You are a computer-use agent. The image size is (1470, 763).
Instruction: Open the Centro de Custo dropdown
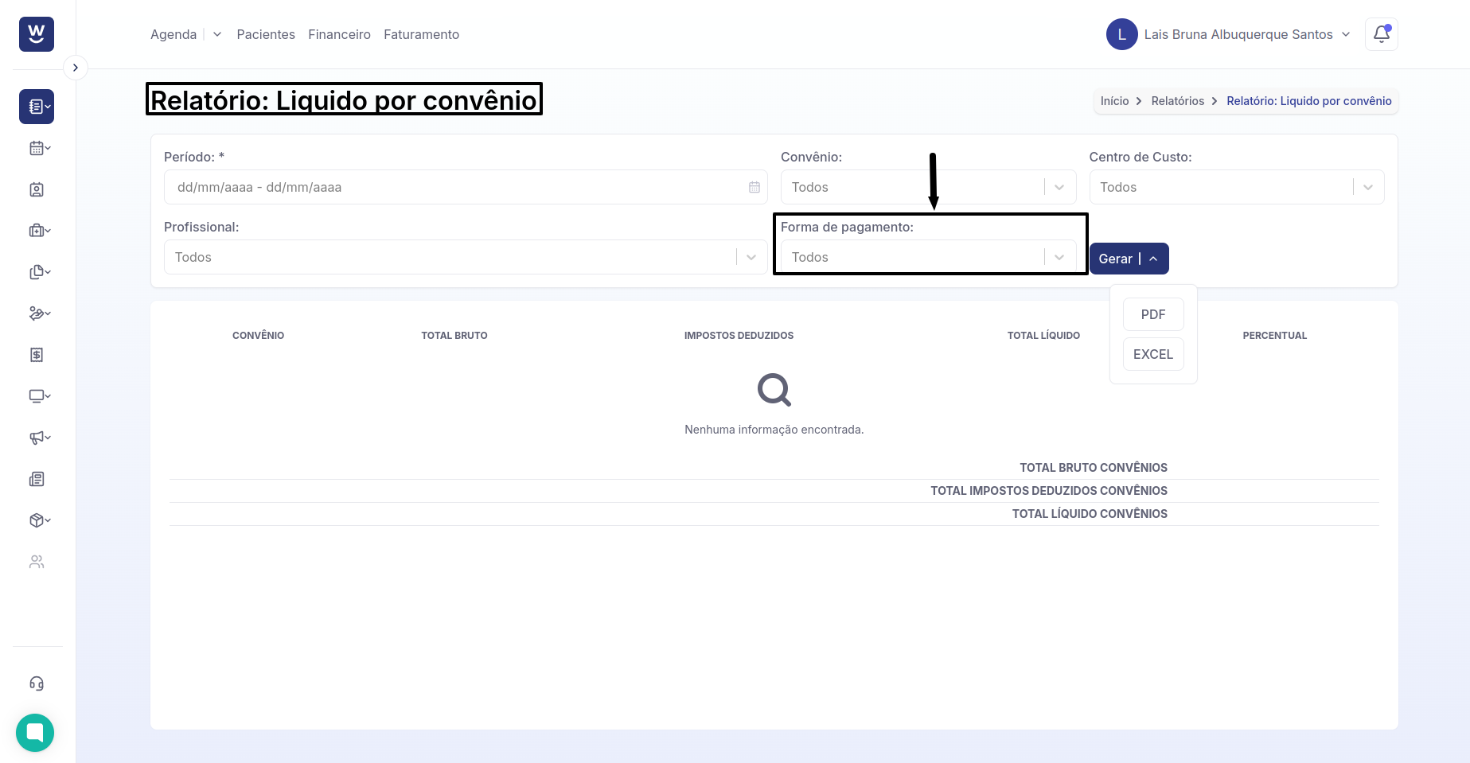click(1237, 187)
